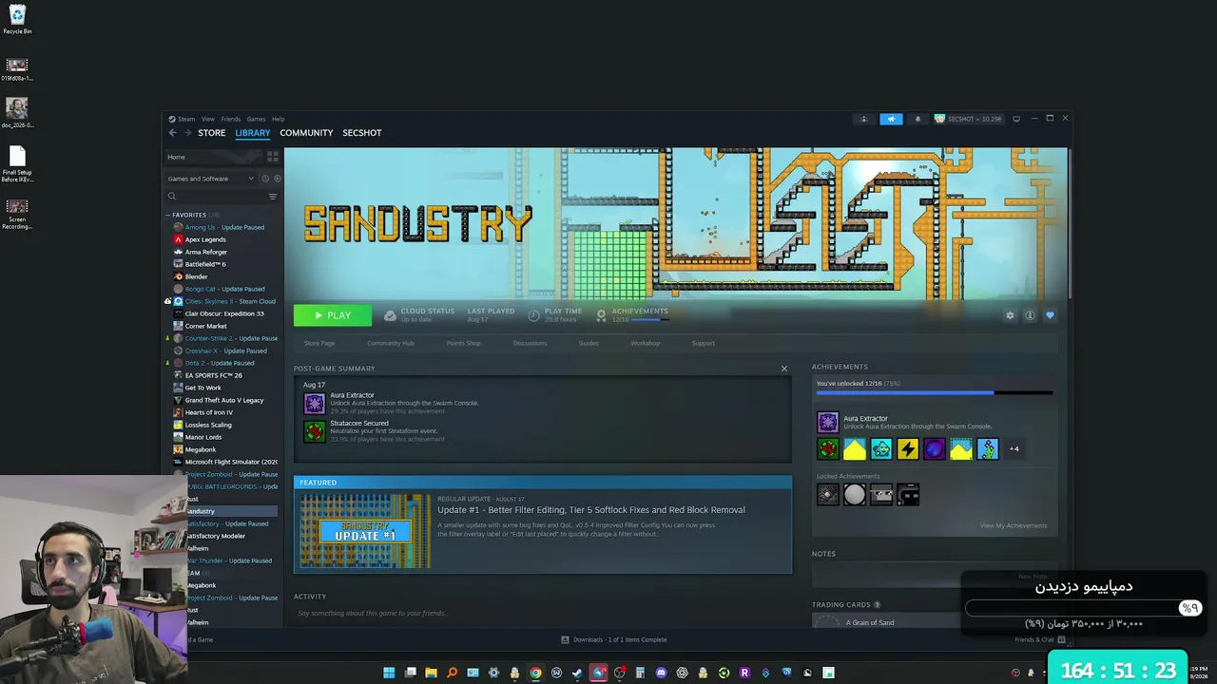The image size is (1217, 684).
Task: Open Discord from the taskbar
Action: click(661, 673)
